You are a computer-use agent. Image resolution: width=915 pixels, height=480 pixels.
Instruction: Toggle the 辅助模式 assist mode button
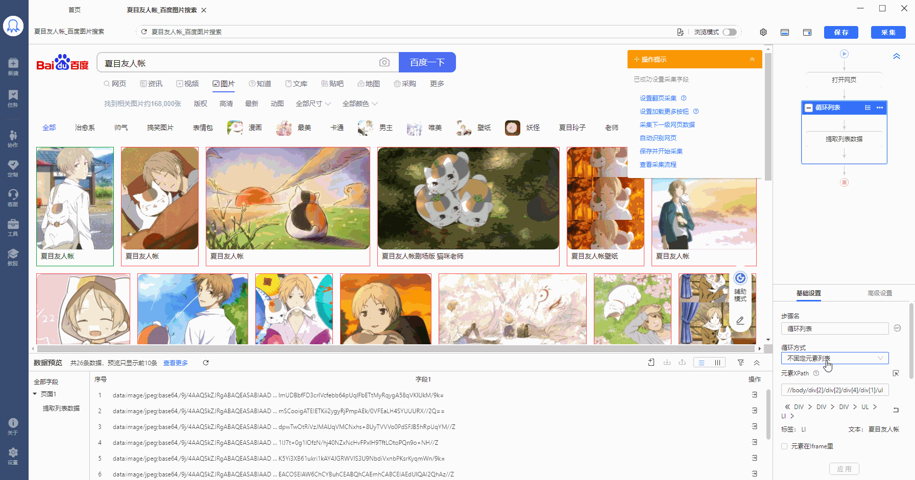740,287
